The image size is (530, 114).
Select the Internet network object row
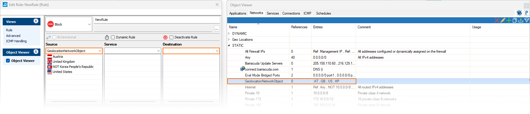pos(378,87)
